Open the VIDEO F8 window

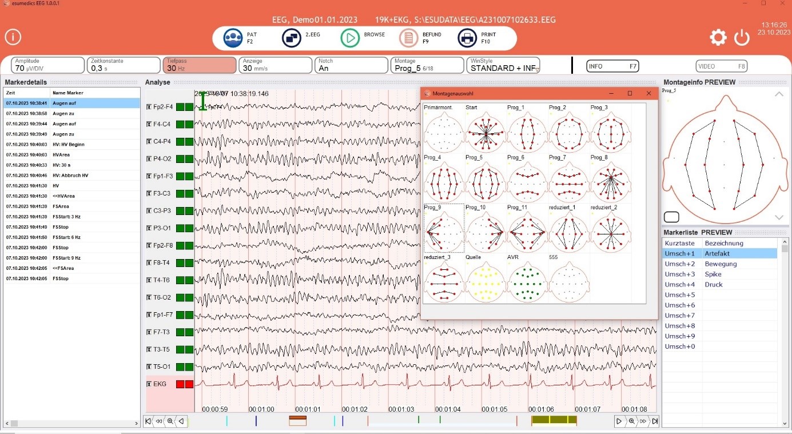[x=721, y=66]
